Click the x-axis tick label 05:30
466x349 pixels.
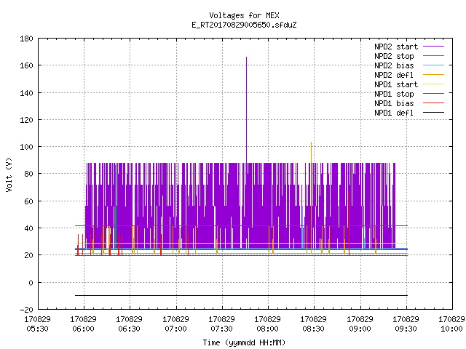tap(37, 329)
